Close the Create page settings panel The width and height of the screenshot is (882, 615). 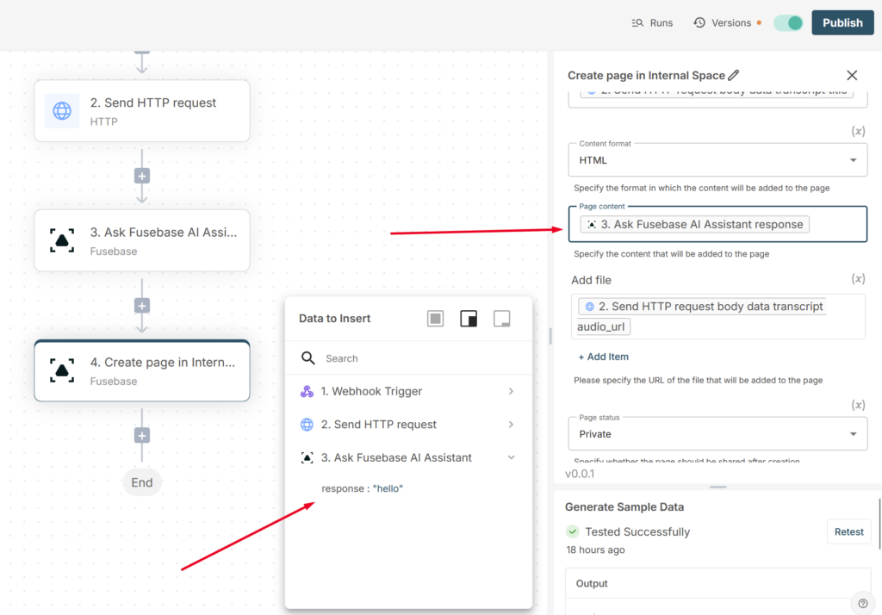coord(852,75)
